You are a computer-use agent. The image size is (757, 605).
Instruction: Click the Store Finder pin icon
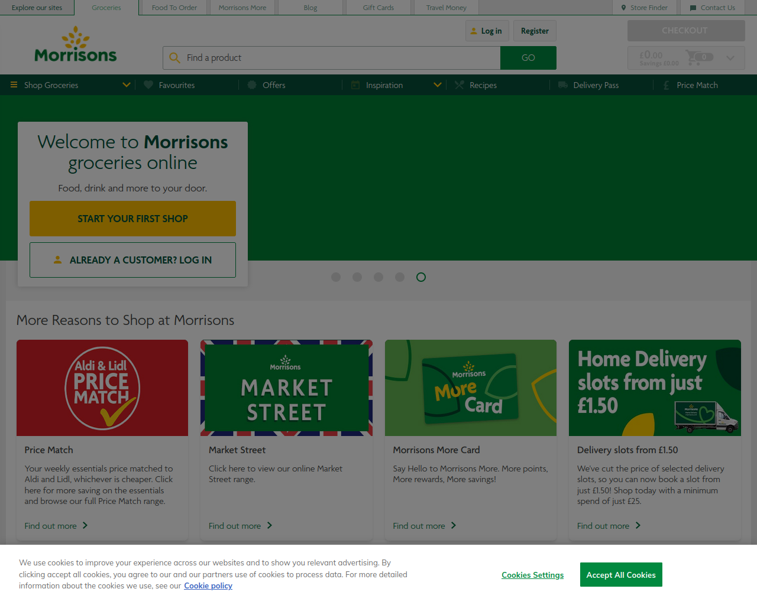click(x=623, y=8)
